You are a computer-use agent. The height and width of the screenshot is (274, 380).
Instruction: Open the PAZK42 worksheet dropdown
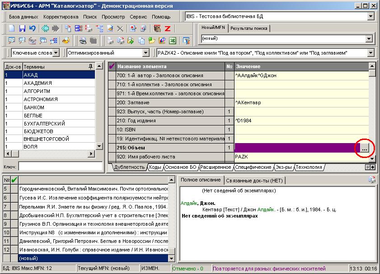(371, 53)
